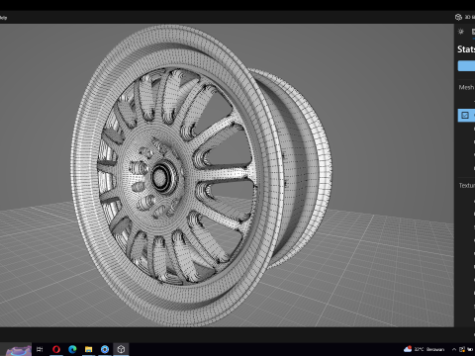Open the taskbar search highlight thumbnail
The image size is (475, 356).
[19, 350]
